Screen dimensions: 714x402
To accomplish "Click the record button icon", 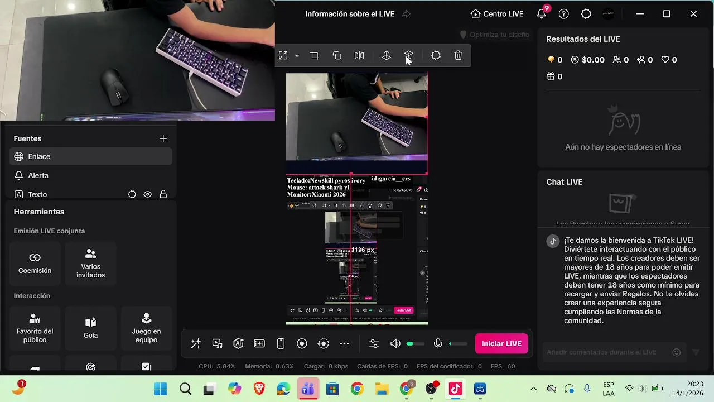I will (x=302, y=343).
